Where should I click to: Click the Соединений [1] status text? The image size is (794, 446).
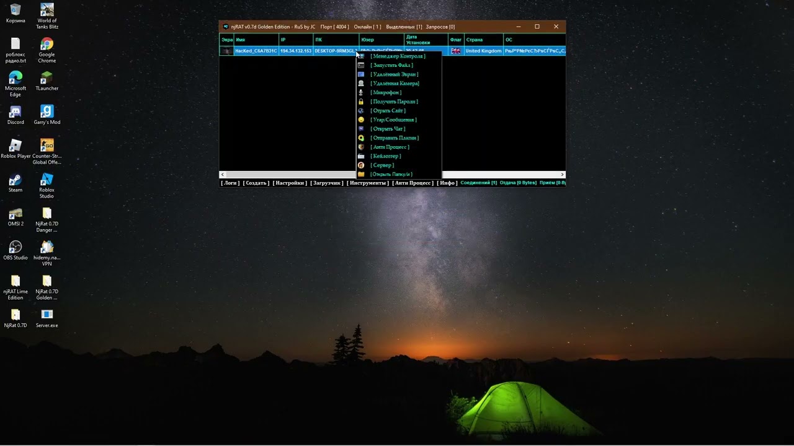[478, 183]
